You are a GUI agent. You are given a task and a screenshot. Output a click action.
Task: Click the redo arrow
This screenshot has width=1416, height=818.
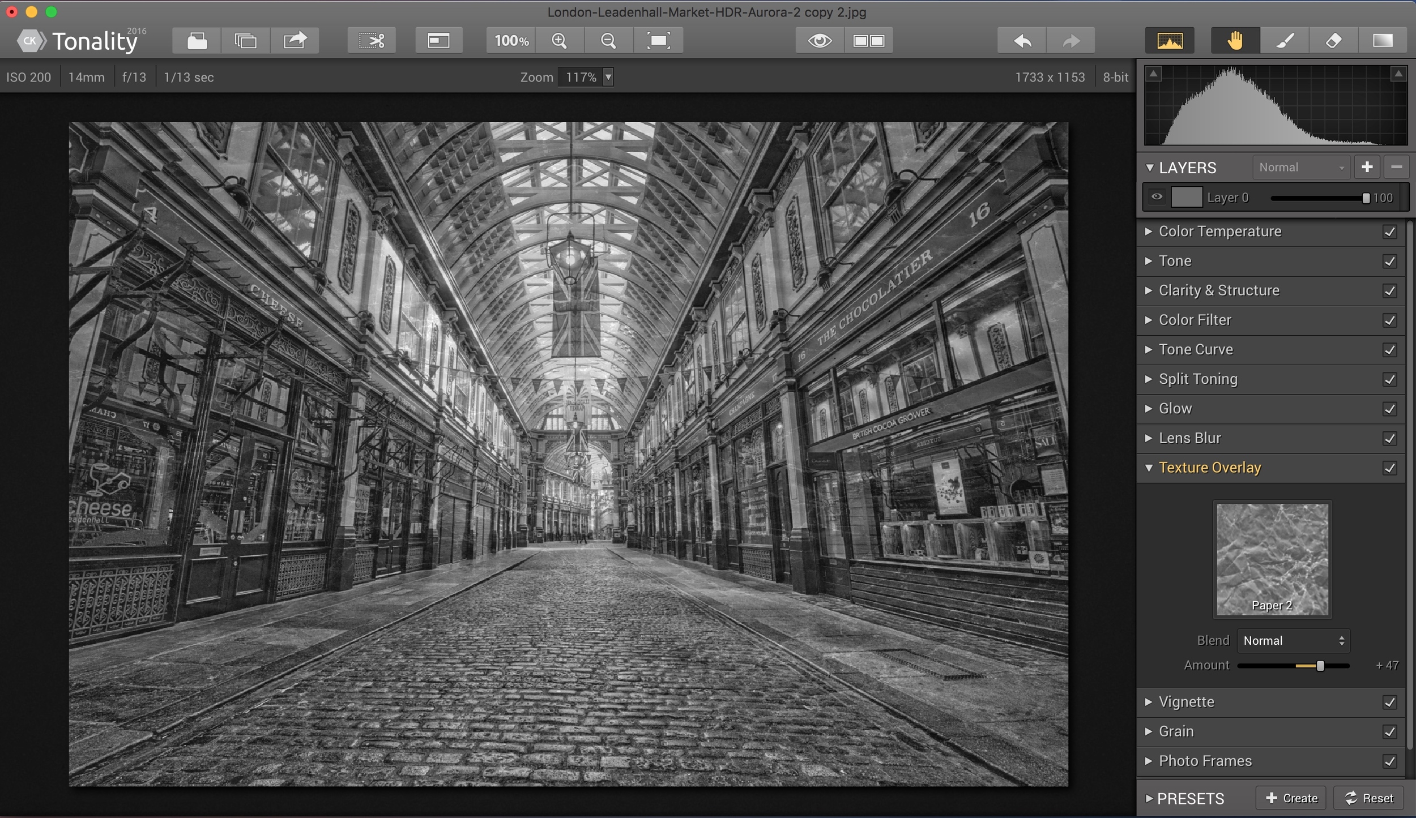1070,41
